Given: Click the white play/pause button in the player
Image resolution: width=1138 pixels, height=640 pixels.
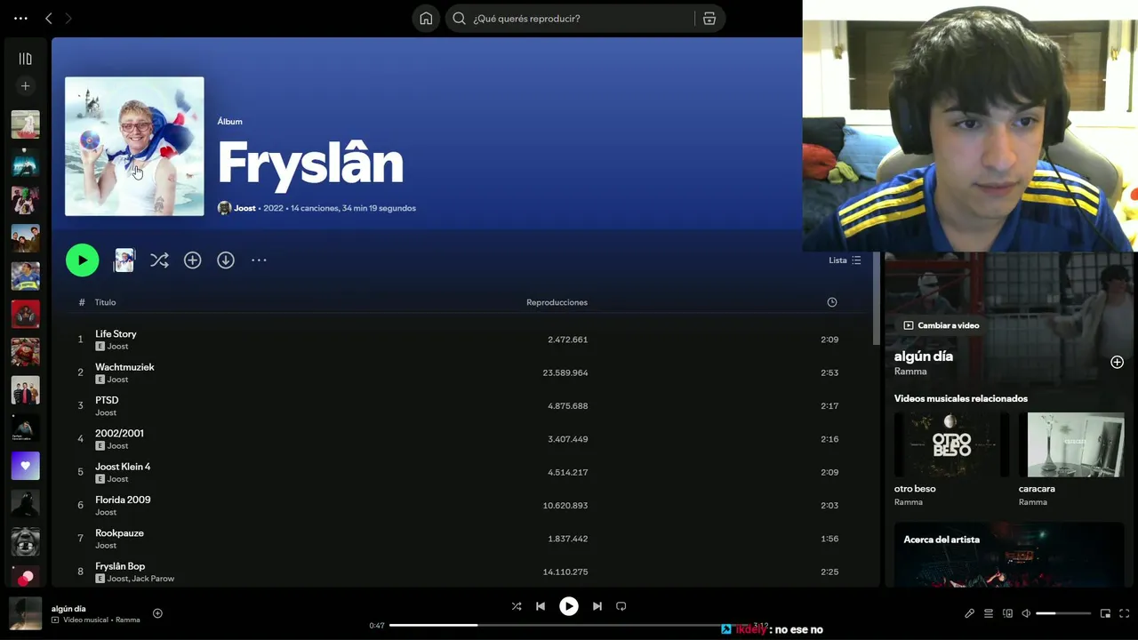Looking at the screenshot, I should click(x=569, y=606).
